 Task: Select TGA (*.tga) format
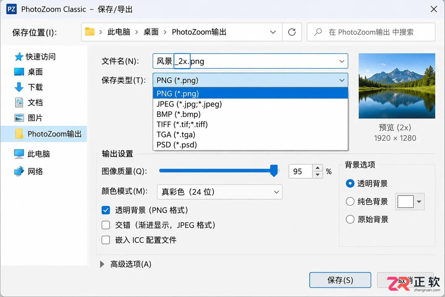click(250, 135)
